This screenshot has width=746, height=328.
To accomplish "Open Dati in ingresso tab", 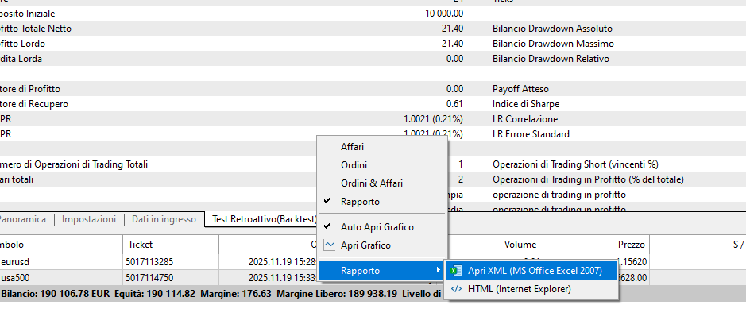I will coord(164,220).
